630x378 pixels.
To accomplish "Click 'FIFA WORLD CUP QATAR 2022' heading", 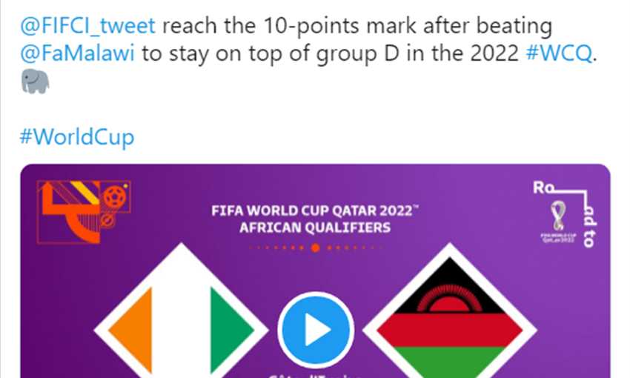I will (315, 210).
